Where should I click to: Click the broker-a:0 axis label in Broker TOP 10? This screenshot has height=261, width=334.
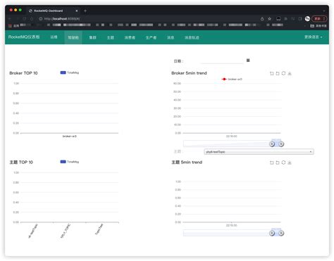click(70, 136)
